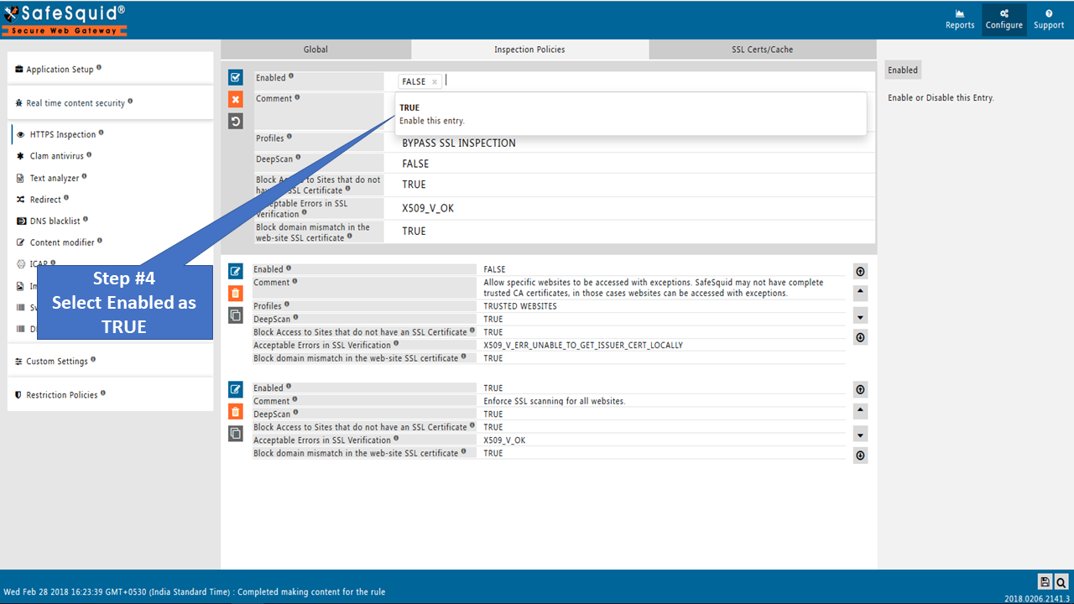
Task: Click the DeepScan FALSE value field
Action: pos(629,164)
